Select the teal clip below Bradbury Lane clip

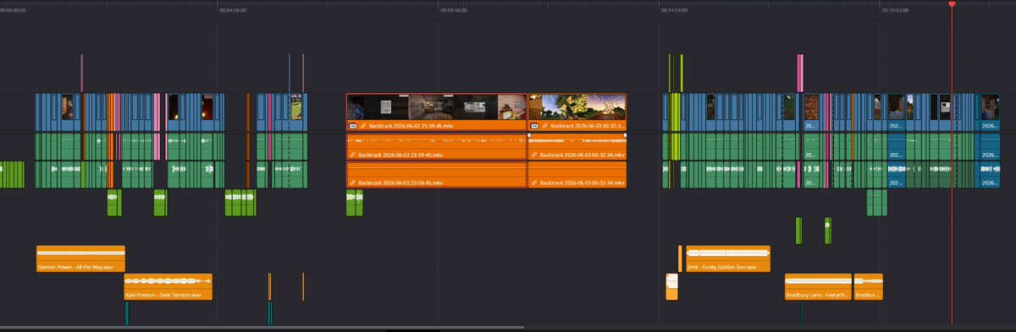click(x=801, y=313)
